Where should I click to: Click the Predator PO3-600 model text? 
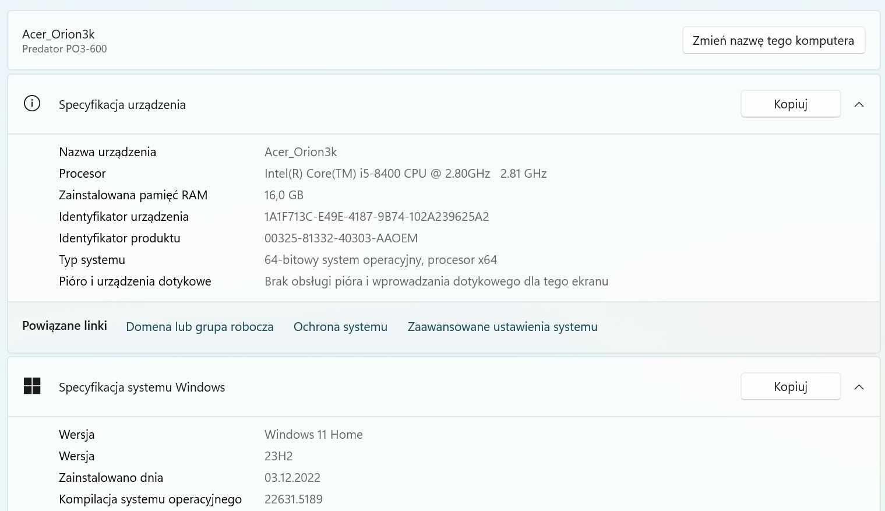tap(65, 49)
